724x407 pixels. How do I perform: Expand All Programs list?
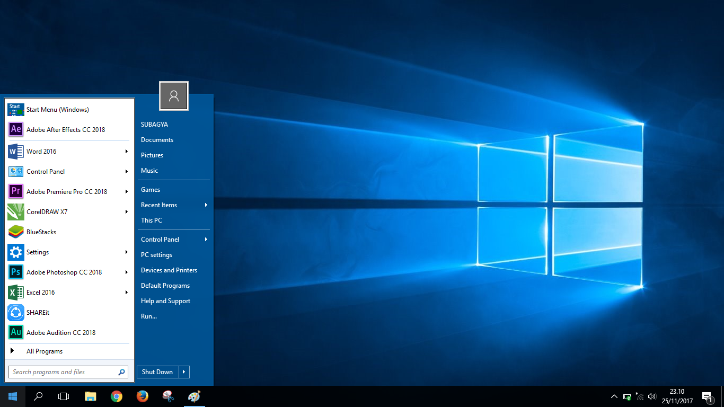[x=69, y=351]
